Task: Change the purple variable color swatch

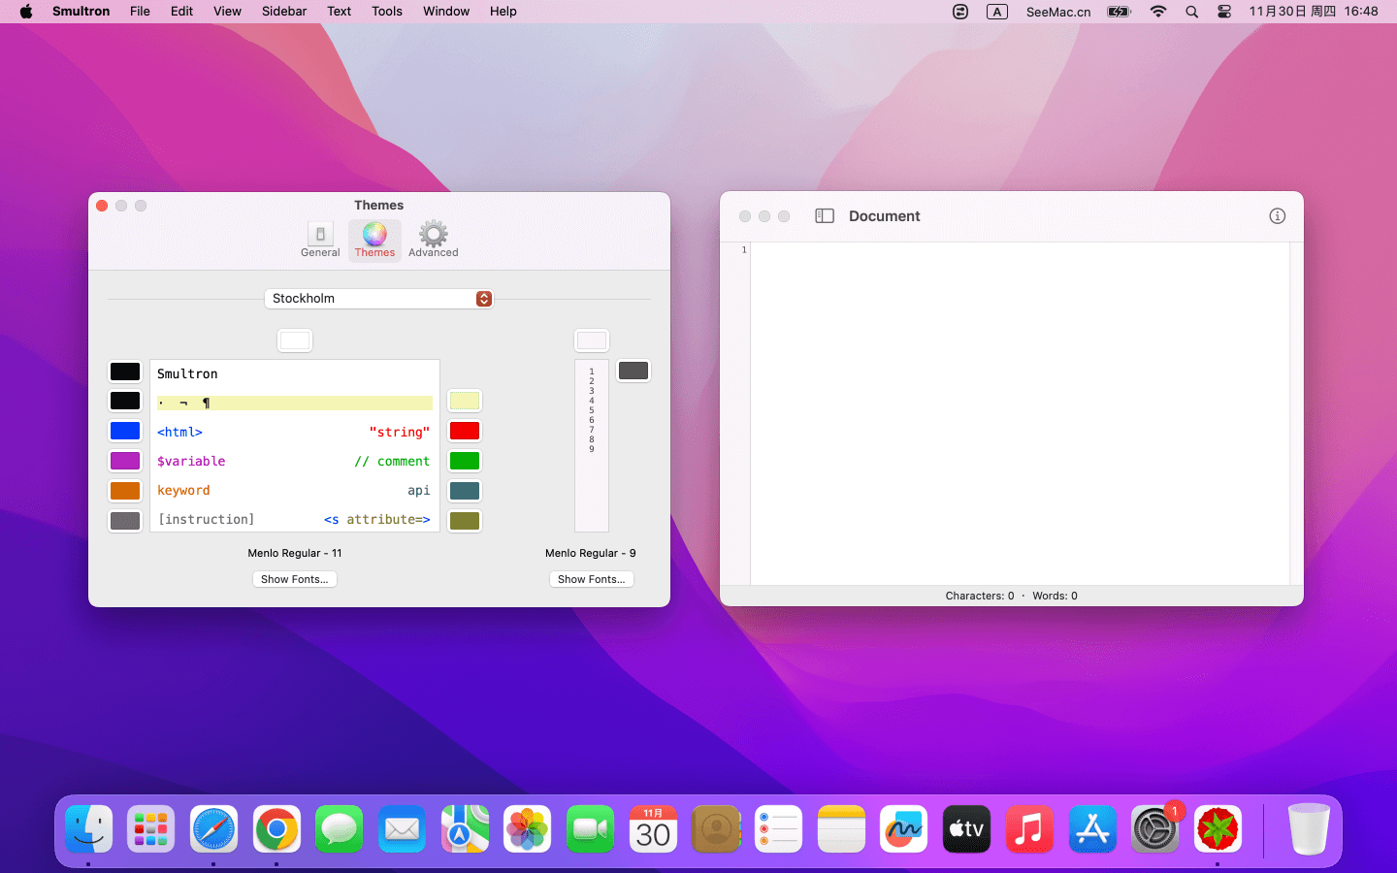Action: [x=125, y=461]
